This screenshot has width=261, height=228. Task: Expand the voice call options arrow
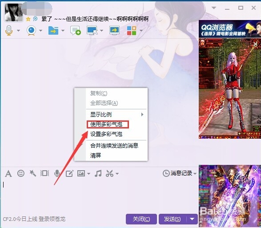click(19, 31)
